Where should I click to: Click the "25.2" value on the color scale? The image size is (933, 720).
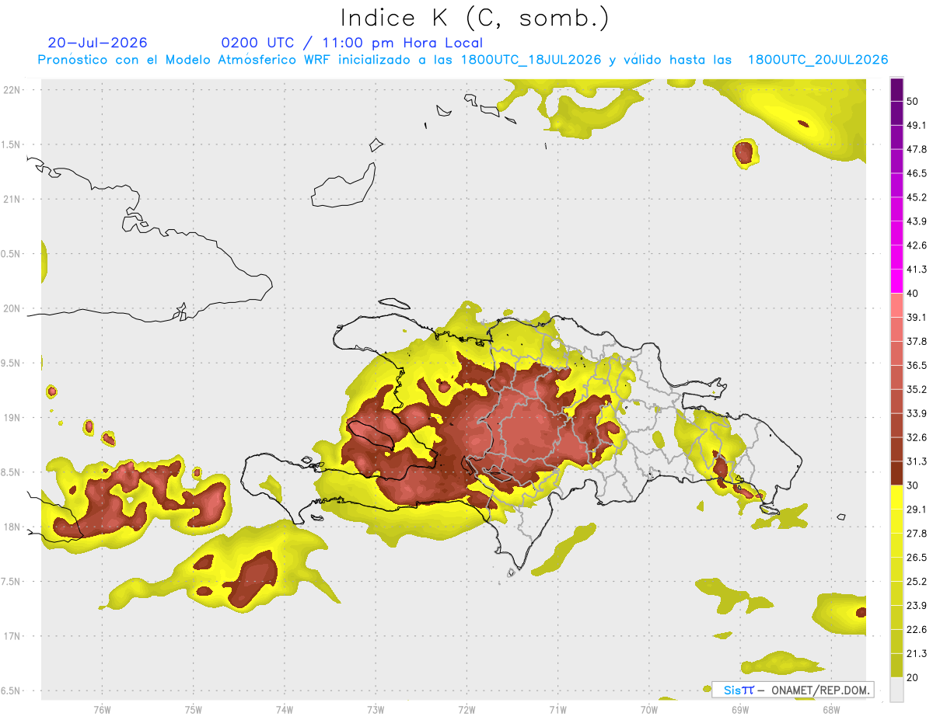click(x=917, y=582)
